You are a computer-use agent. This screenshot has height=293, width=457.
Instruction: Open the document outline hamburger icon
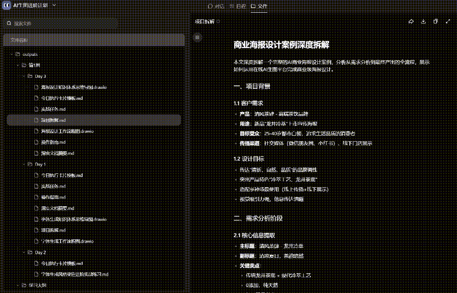(197, 37)
